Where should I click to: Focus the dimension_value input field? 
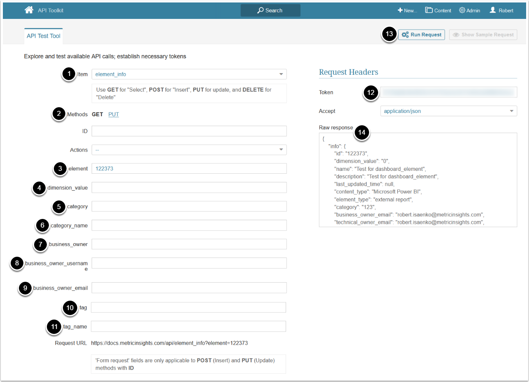(x=189, y=187)
